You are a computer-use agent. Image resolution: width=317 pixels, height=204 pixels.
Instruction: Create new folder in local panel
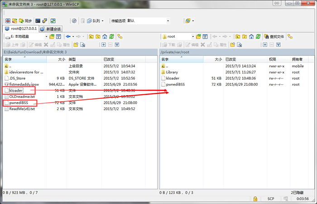(x=76, y=45)
